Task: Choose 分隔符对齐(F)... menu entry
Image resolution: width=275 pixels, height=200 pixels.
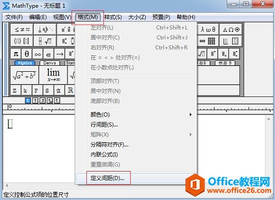Action: (136, 145)
